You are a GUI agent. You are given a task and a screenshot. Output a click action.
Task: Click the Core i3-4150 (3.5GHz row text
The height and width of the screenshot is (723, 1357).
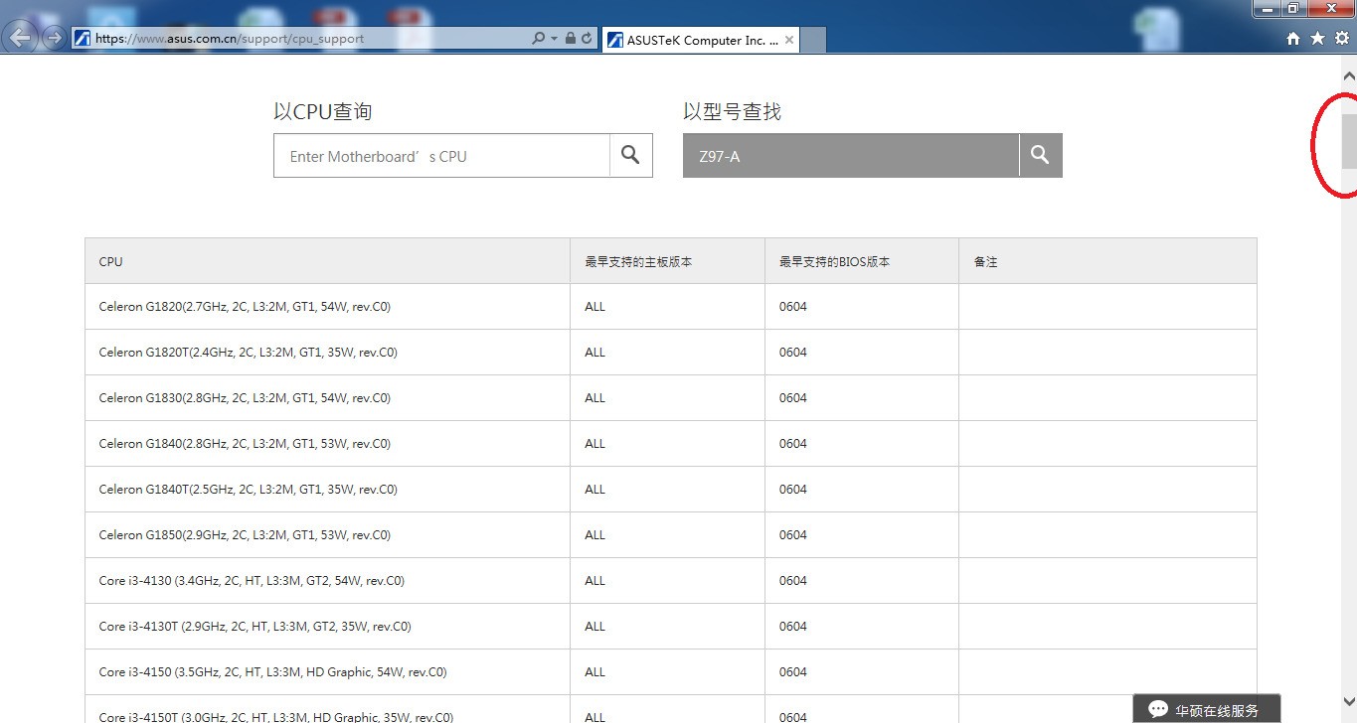click(272, 672)
